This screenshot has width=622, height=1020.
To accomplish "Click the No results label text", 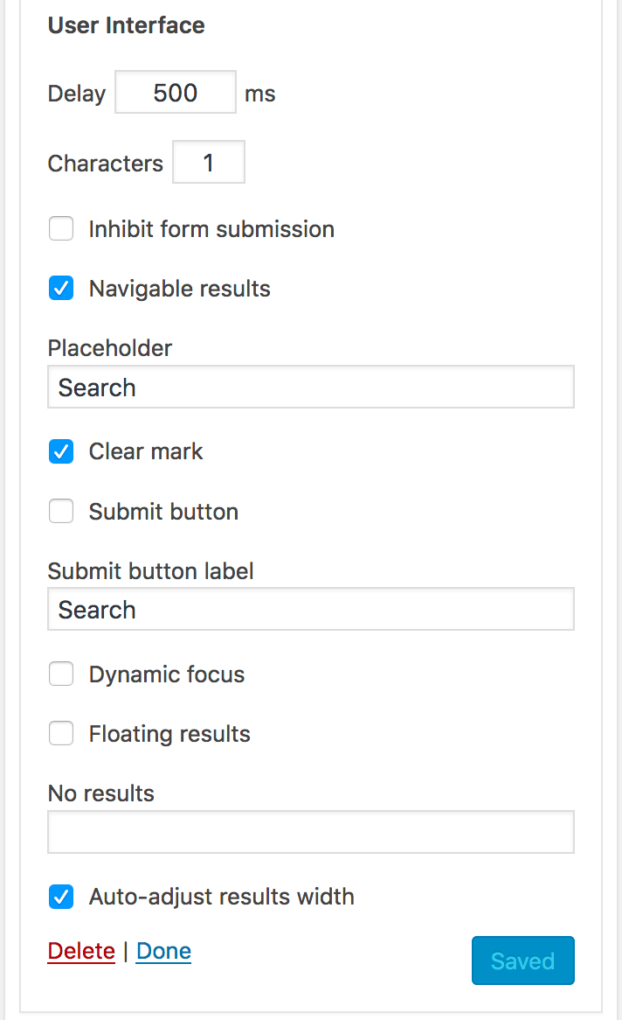I will [x=100, y=793].
